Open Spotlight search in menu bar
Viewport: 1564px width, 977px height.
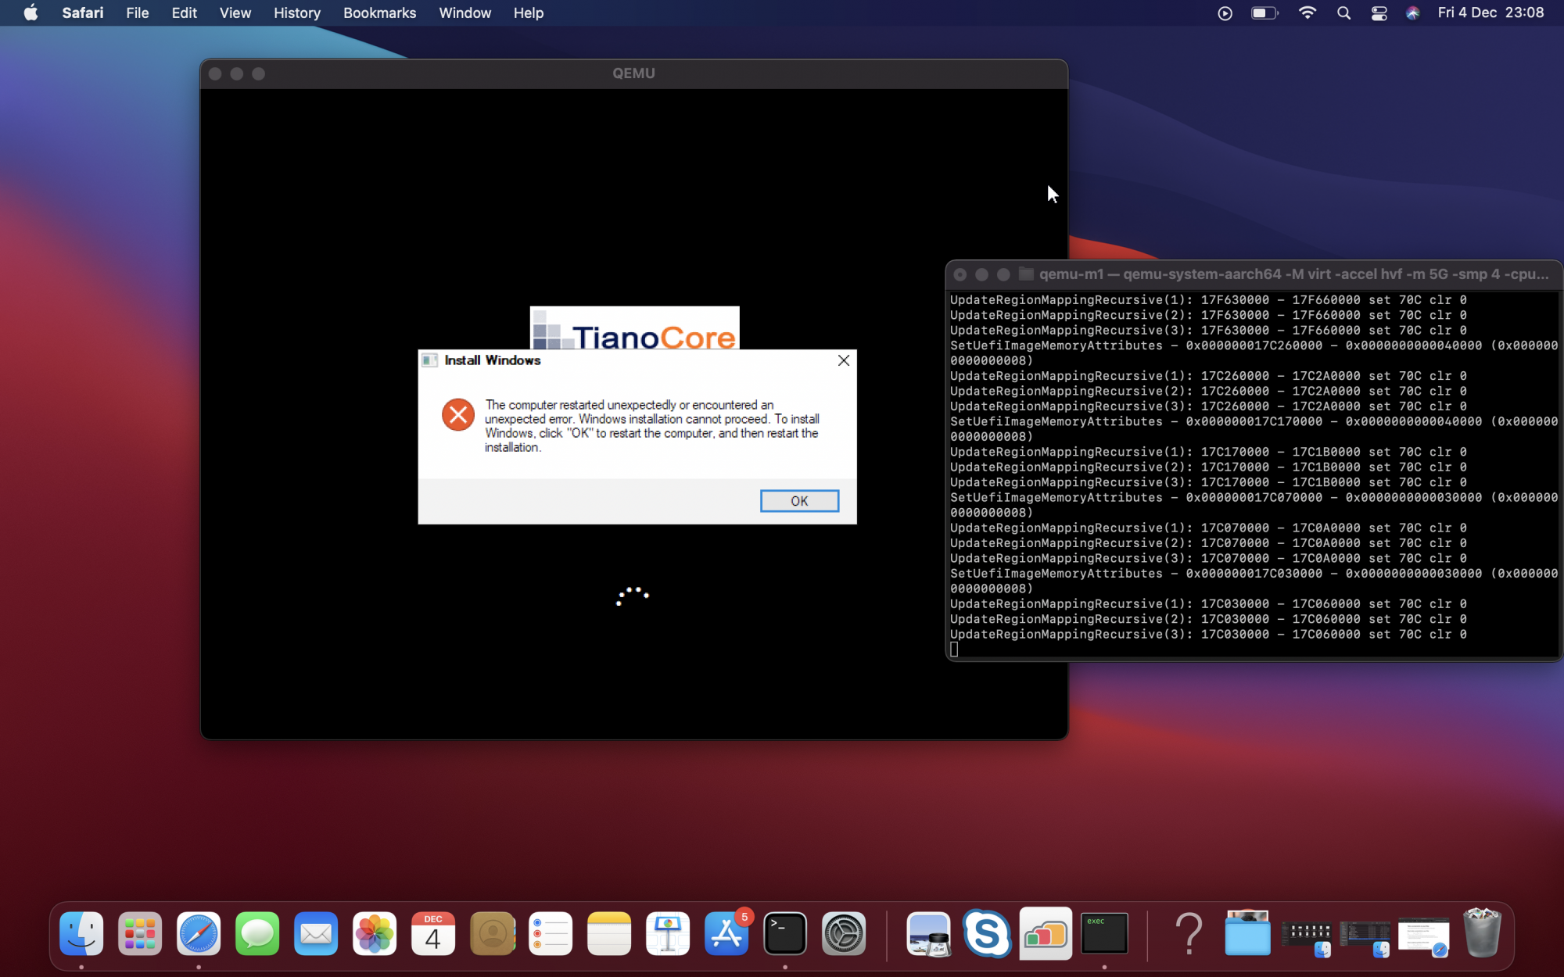(x=1343, y=13)
